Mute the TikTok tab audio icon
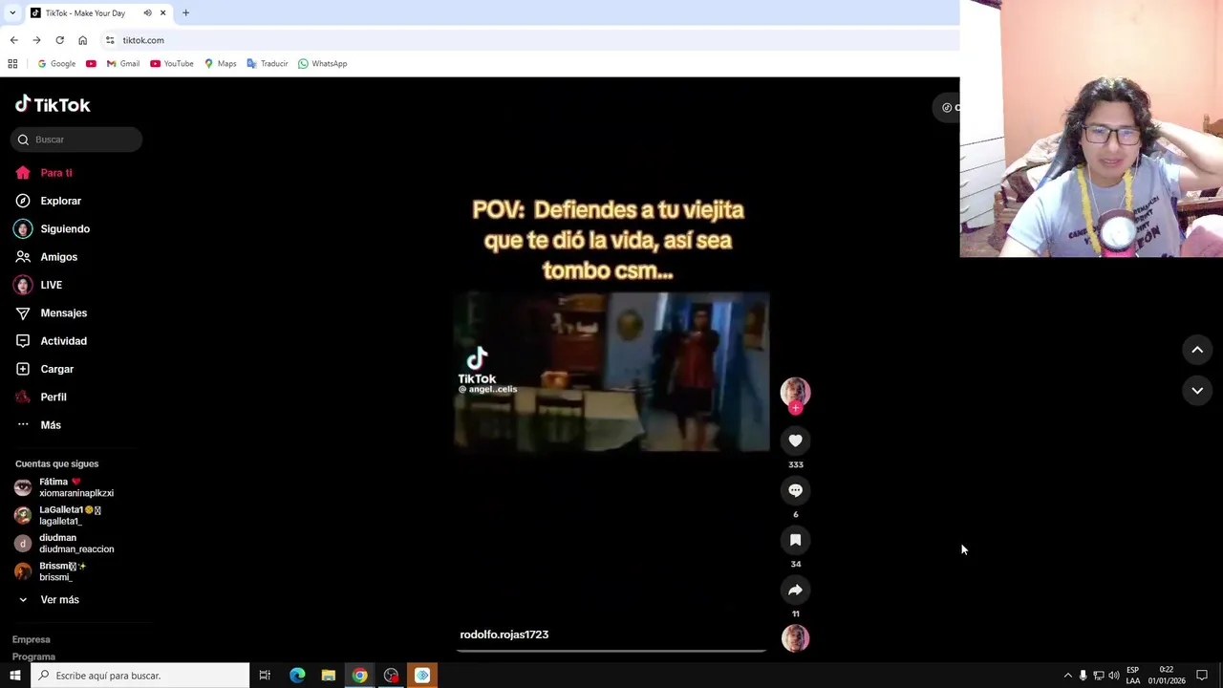1223x688 pixels. [x=147, y=13]
